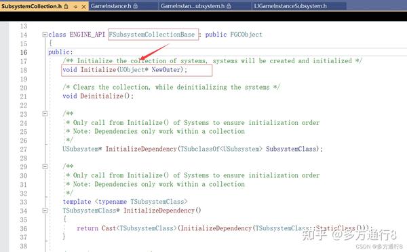The height and width of the screenshot is (252, 407).
Task: Click line number 27 in gutter
Action: tap(23, 149)
